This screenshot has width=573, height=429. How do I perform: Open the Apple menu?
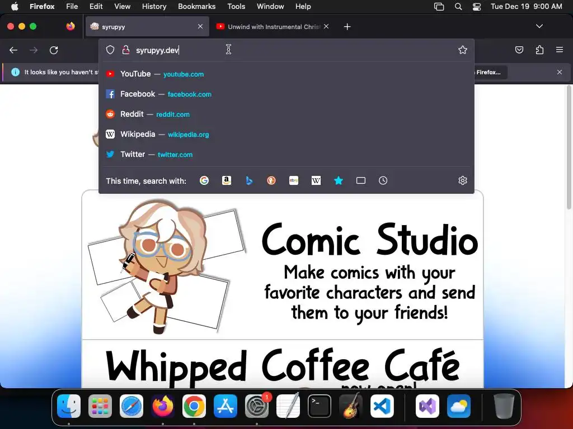click(x=15, y=7)
